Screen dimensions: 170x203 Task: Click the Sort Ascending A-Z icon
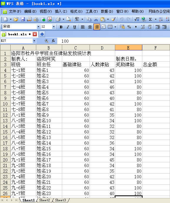pyautogui.click(x=161, y=19)
